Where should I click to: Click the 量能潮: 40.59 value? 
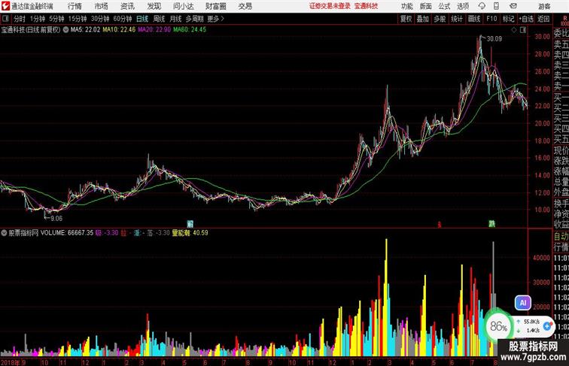190,233
